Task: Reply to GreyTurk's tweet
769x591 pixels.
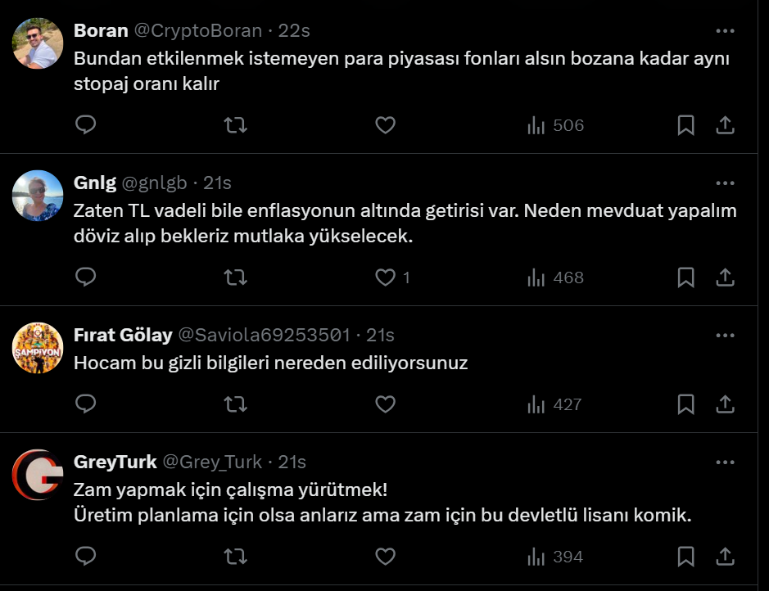Action: 86,557
